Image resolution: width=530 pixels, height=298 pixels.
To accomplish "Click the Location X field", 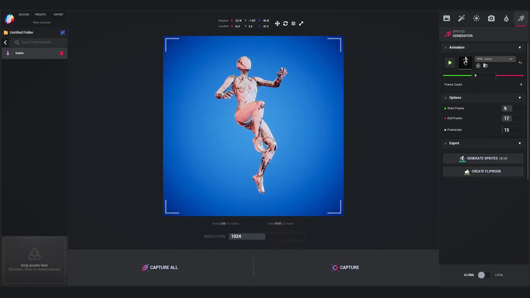I will point(238,26).
